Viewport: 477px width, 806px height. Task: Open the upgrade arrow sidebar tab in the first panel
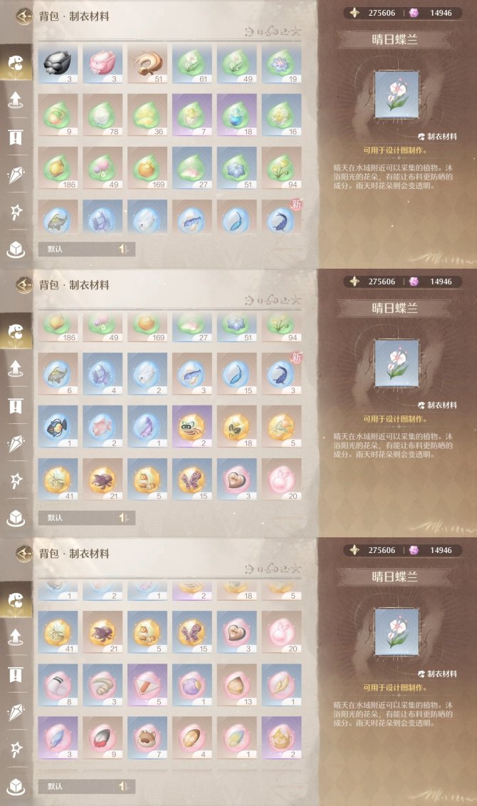16,99
